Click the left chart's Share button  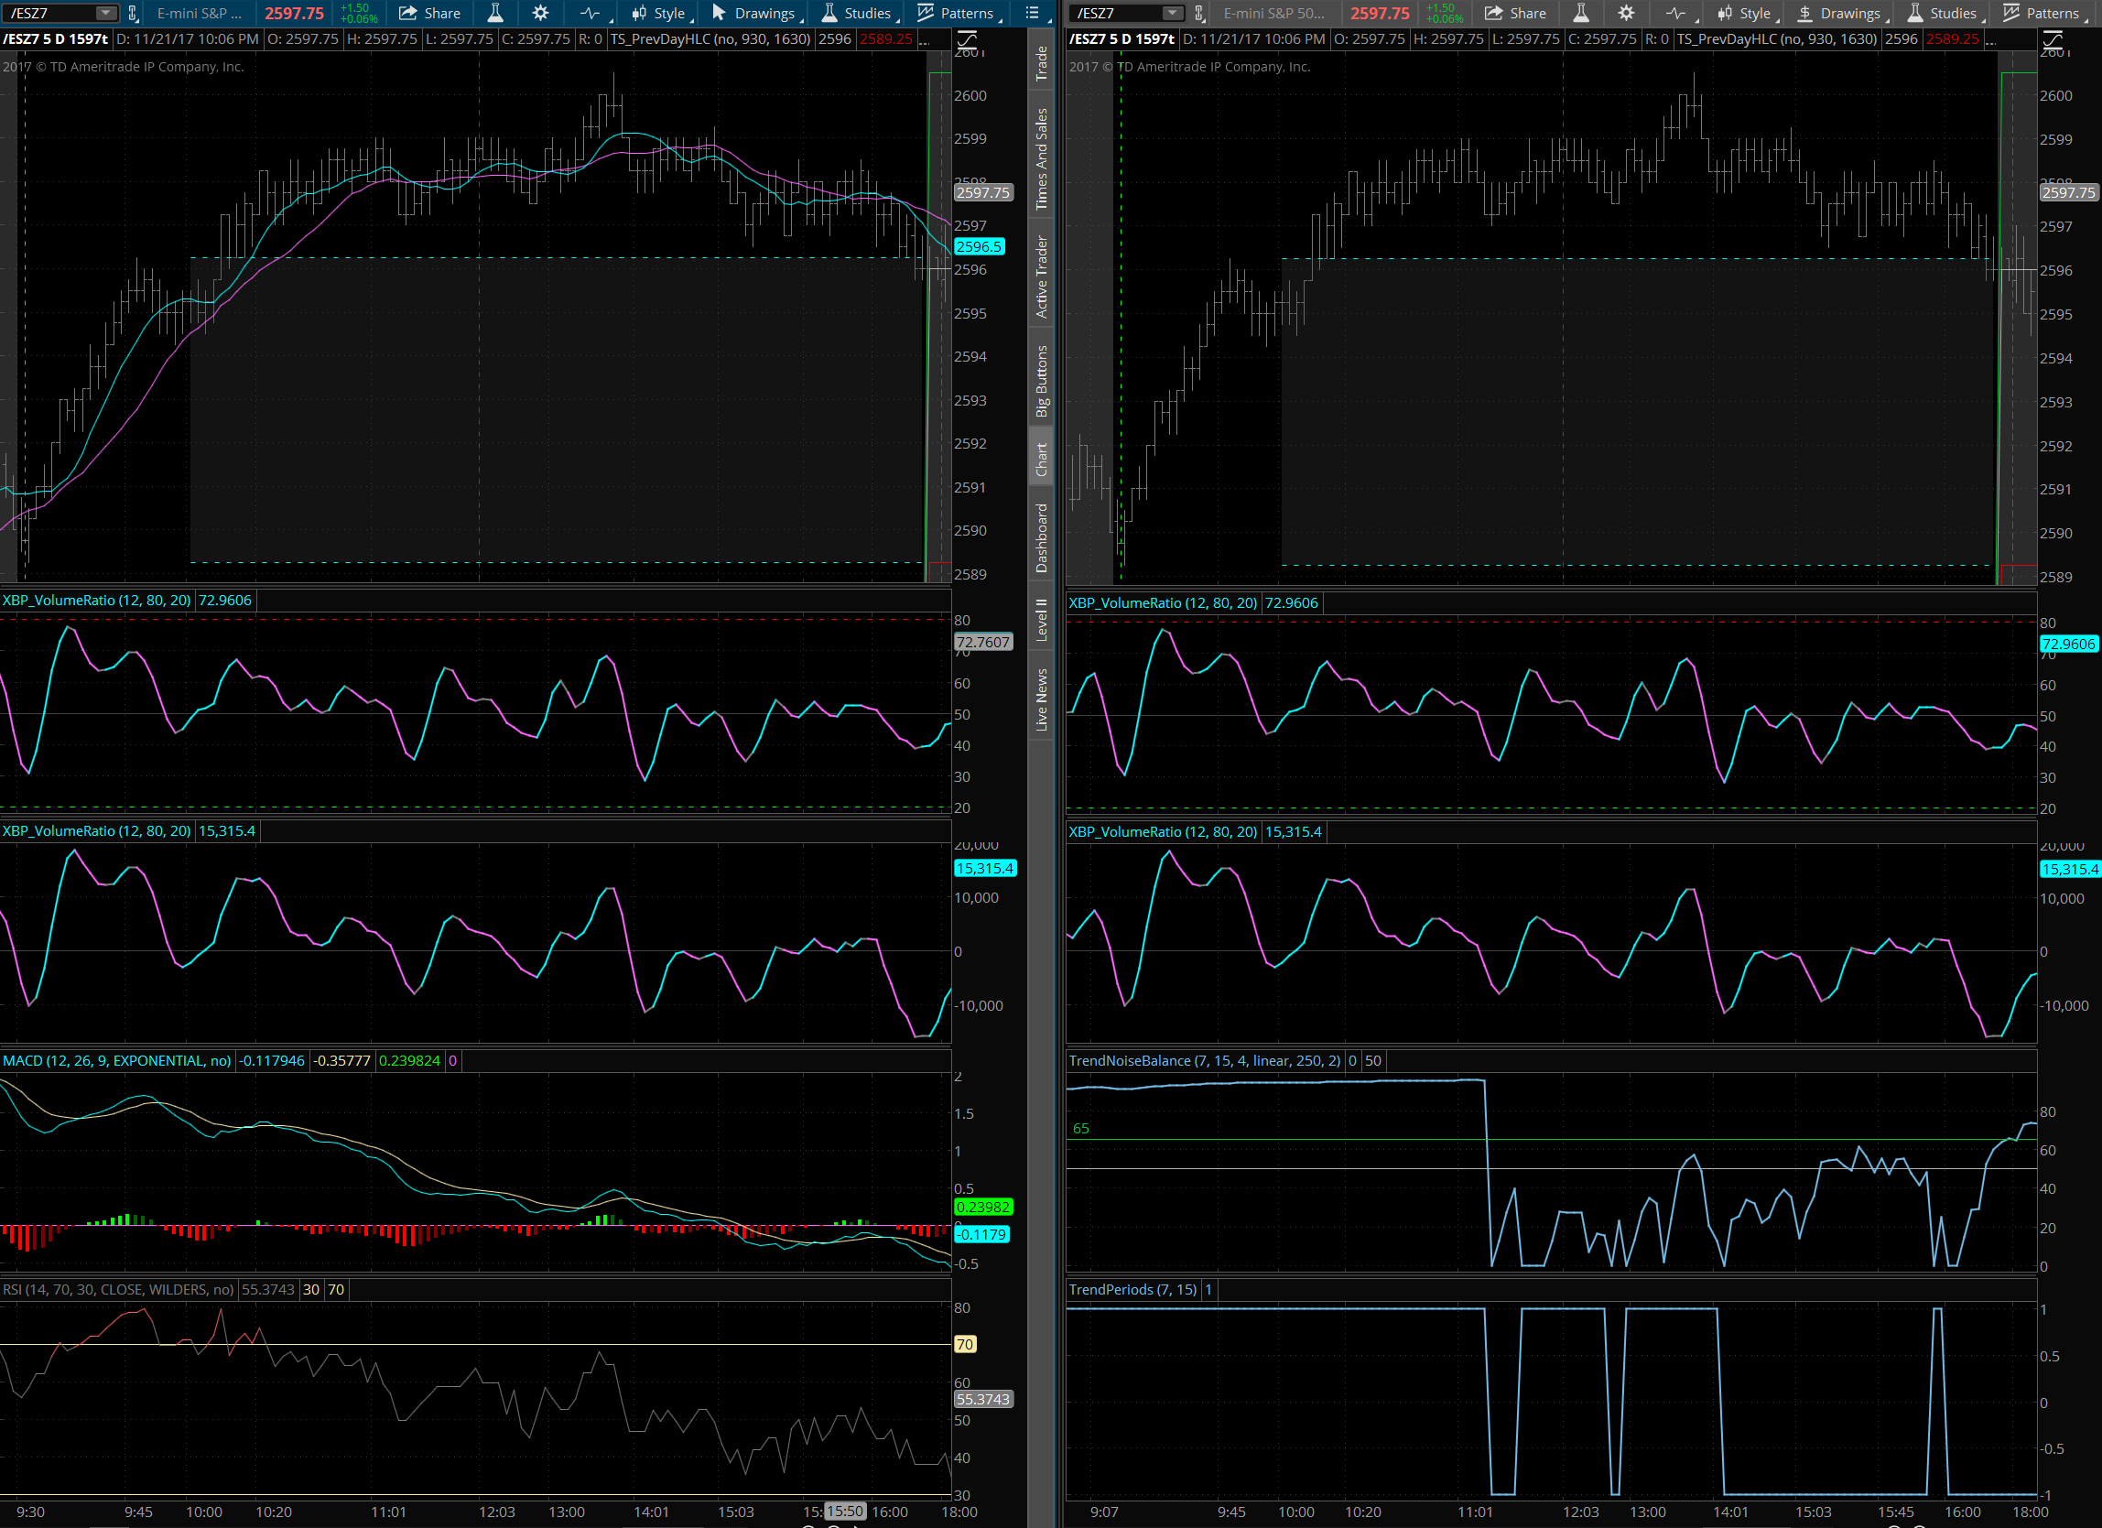pos(430,13)
